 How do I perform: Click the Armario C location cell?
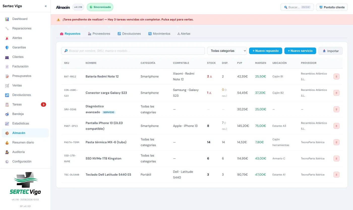click(279, 158)
